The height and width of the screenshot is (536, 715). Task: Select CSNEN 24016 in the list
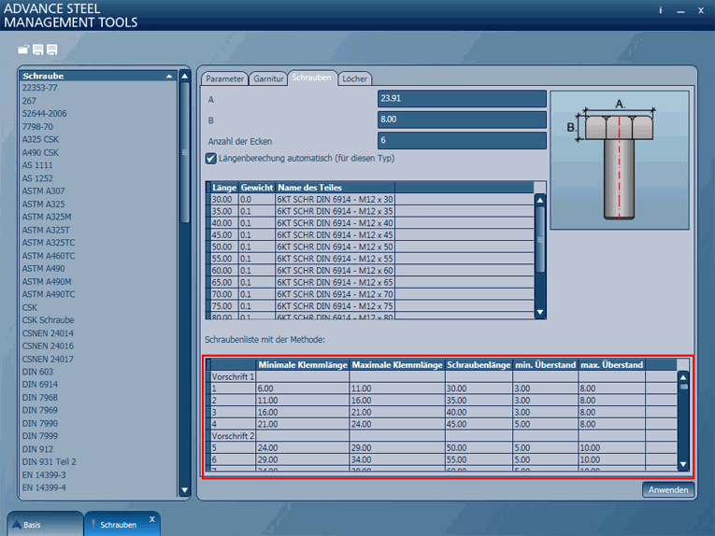[x=48, y=346]
